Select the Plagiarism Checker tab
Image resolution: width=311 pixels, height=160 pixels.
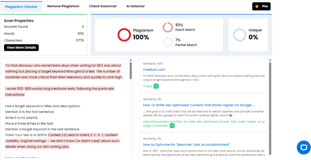tap(21, 6)
